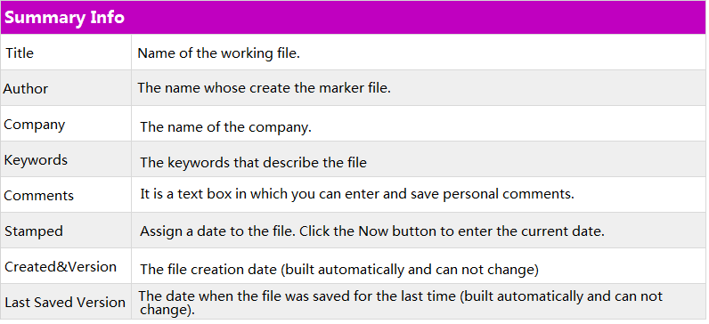709x324 pixels.
Task: Click the Now button date description
Action: pyautogui.click(x=372, y=231)
